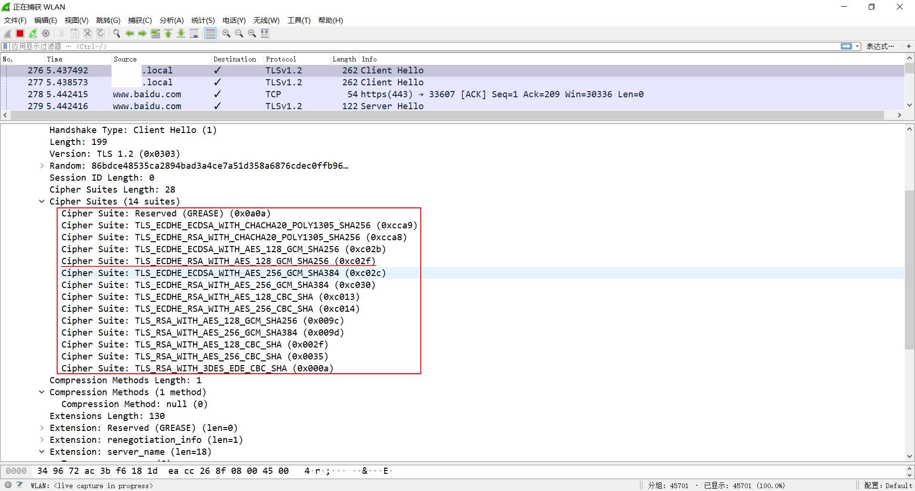Screen dimensions: 915x491
Task: Click the go to specified packet icon
Action: [x=155, y=33]
